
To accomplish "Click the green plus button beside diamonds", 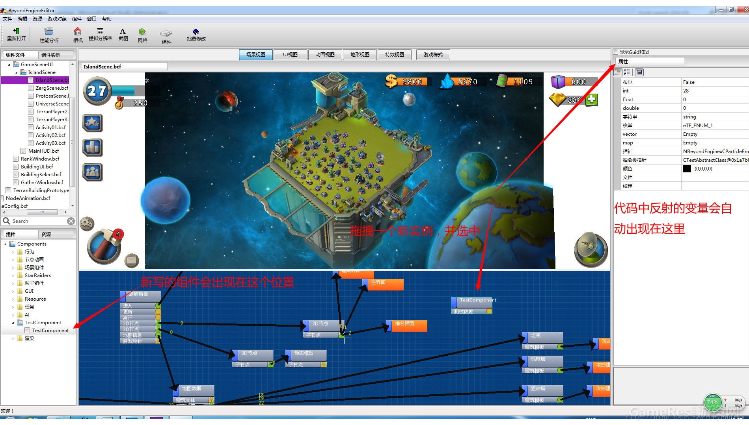I will coord(592,100).
